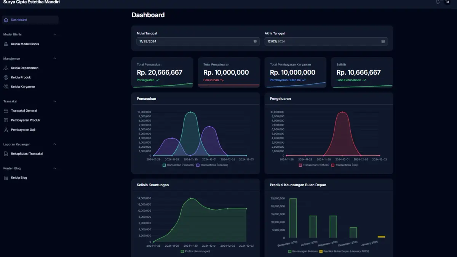457x257 pixels.
Task: Click the October 2024 bar
Action: [313, 227]
